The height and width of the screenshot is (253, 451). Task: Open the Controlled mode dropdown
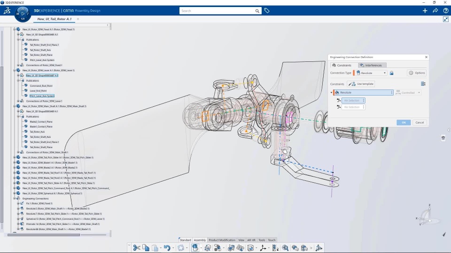[419, 93]
